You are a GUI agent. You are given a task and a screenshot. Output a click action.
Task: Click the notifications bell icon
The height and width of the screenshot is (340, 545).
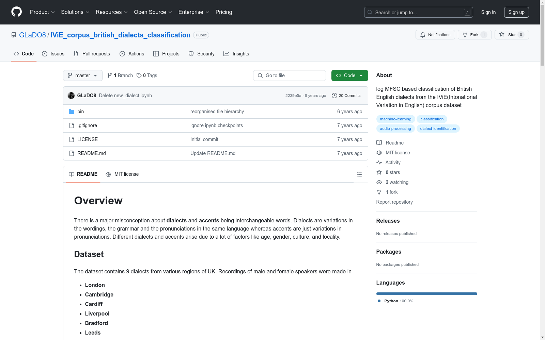tap(423, 35)
